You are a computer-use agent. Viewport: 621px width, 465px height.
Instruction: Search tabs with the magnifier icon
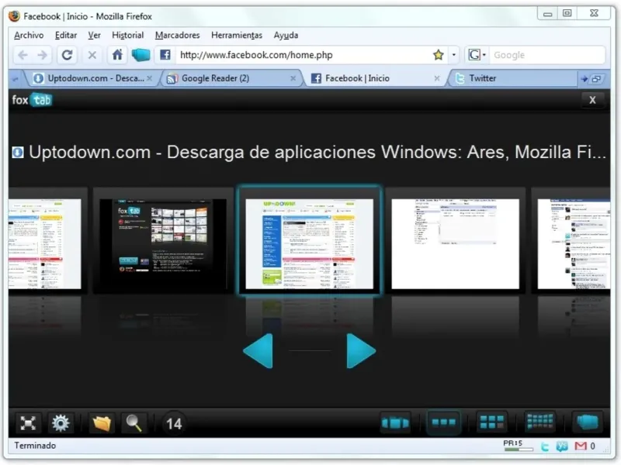(134, 423)
